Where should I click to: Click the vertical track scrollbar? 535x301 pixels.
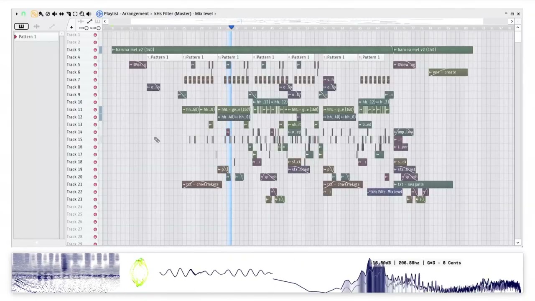tap(517, 37)
